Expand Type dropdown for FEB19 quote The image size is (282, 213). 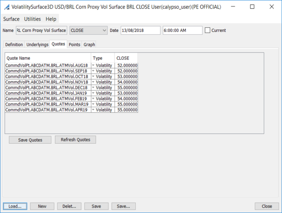tap(93, 99)
